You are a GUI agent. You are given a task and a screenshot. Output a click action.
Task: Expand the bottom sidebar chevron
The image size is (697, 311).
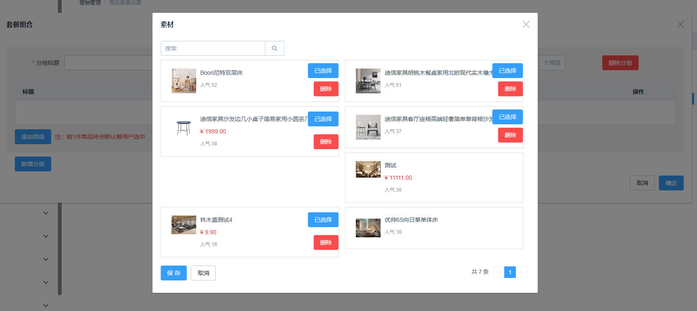tap(46, 306)
